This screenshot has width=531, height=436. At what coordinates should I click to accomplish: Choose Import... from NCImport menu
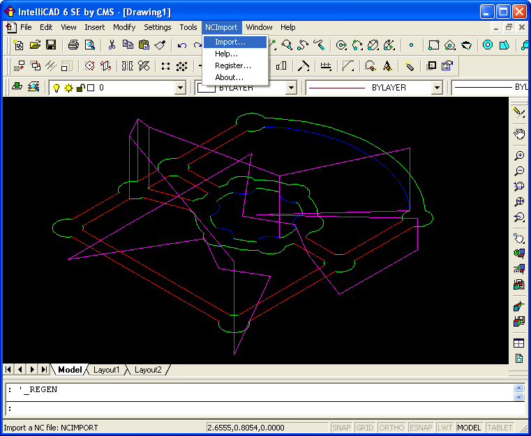pyautogui.click(x=235, y=42)
